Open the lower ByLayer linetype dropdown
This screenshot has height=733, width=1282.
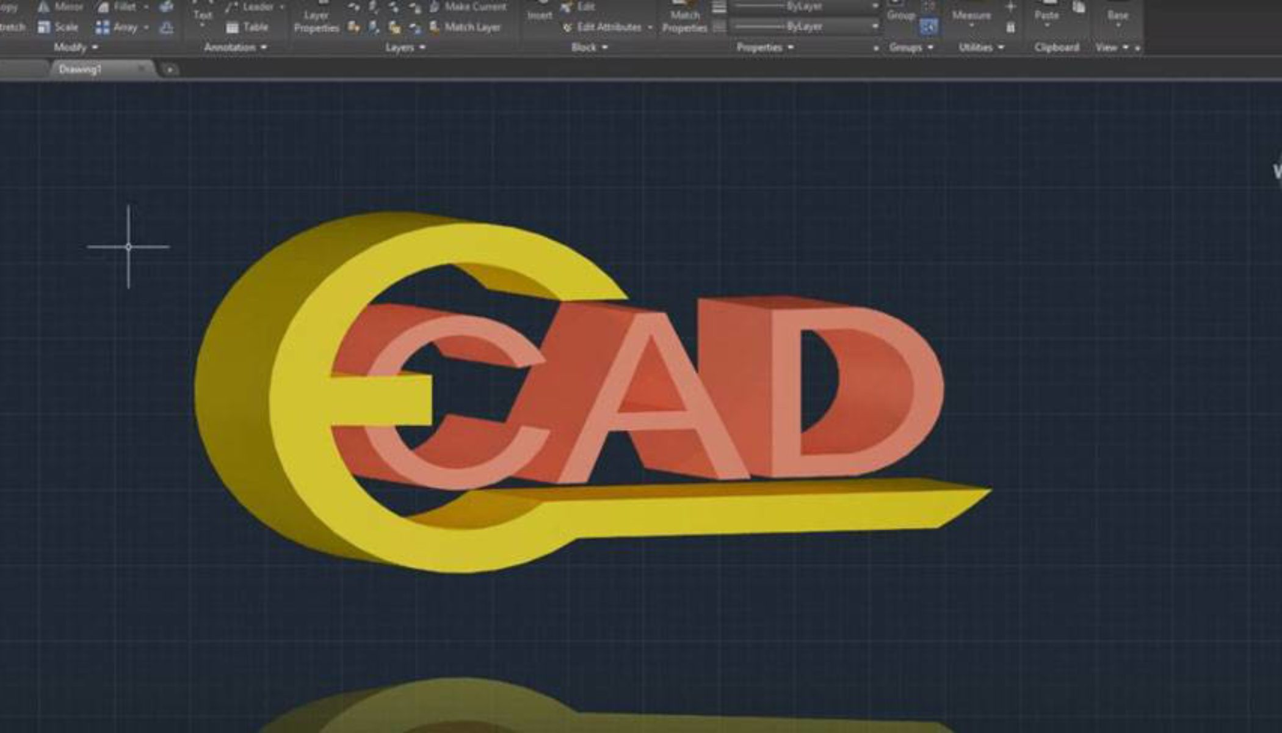point(875,26)
